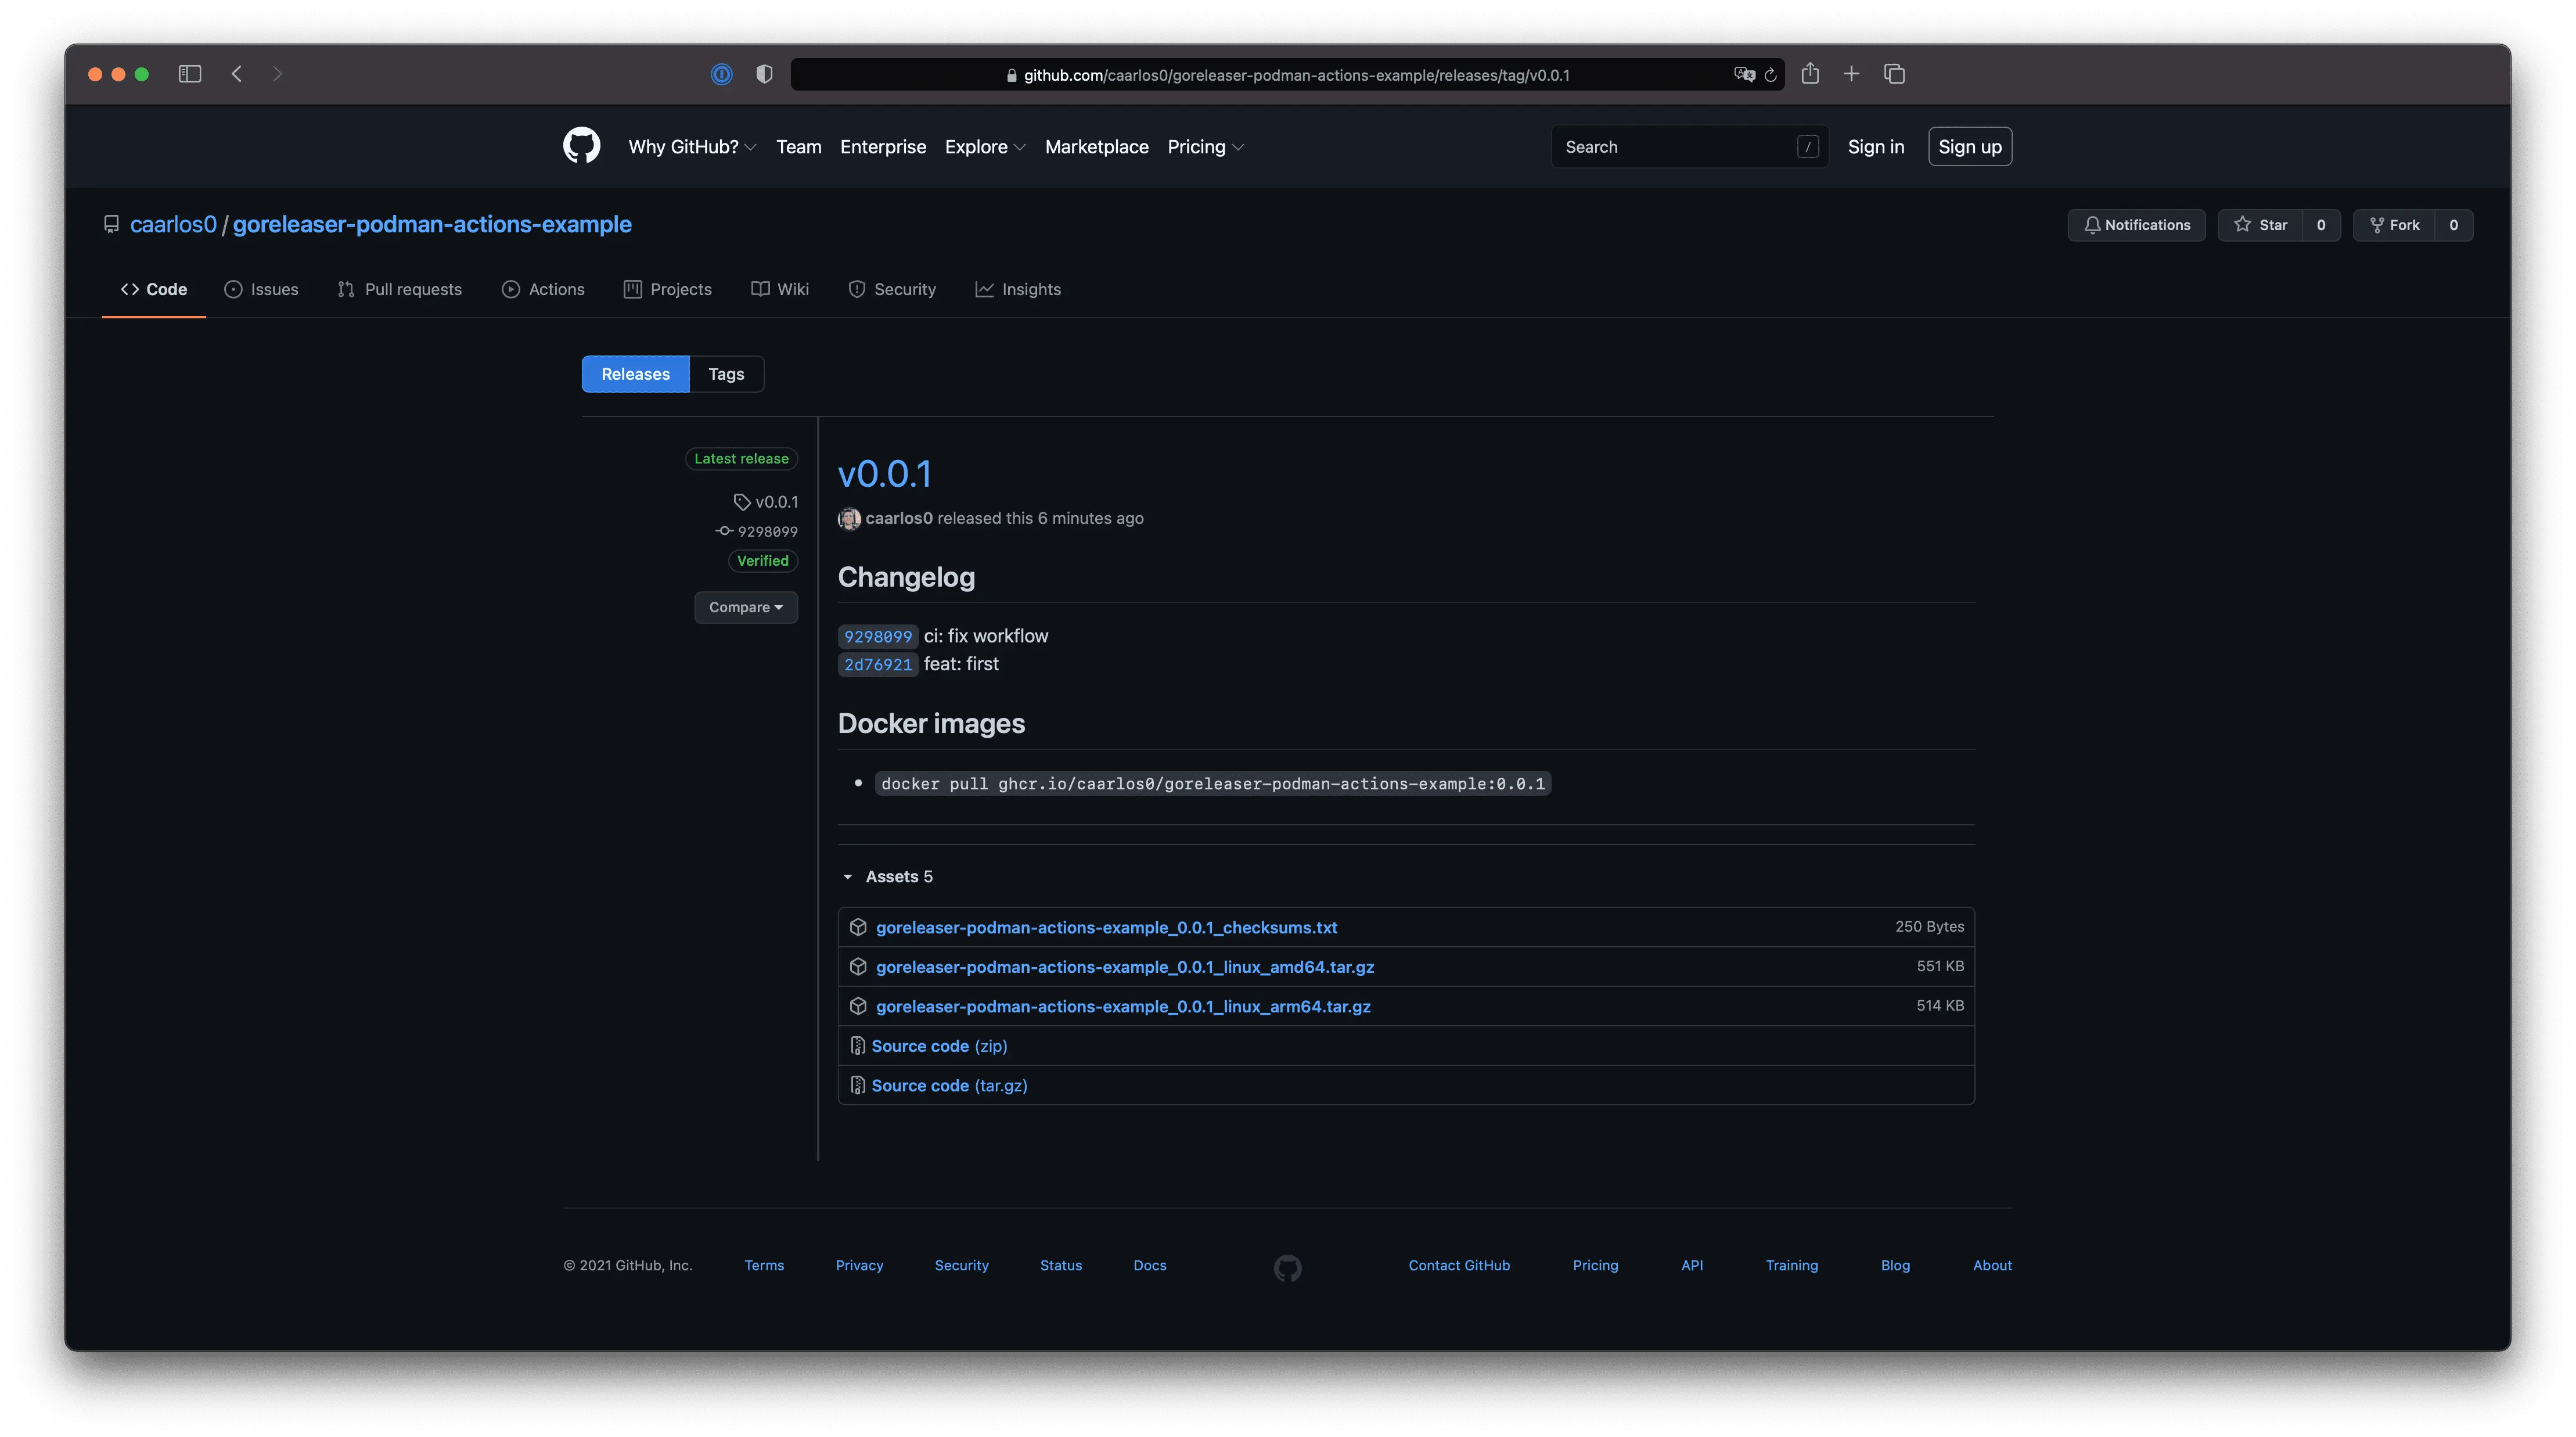Click the file icon beside Source code (tar.gz)
2576x1437 pixels.
(x=857, y=1085)
